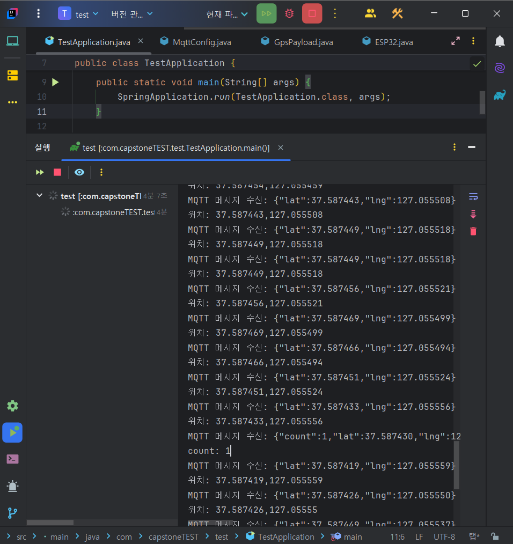
Task: Close the test run tab
Action: click(281, 148)
